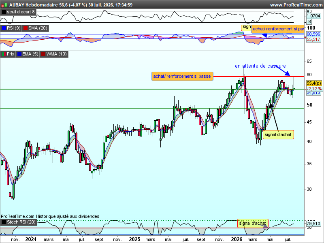
Task: Open WMA (10) moving average label
Action: tap(56, 54)
